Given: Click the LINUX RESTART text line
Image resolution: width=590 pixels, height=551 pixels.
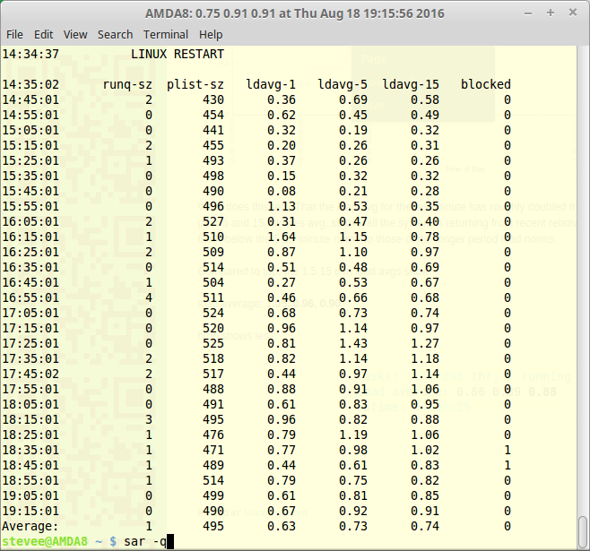Looking at the screenshot, I should (x=178, y=54).
